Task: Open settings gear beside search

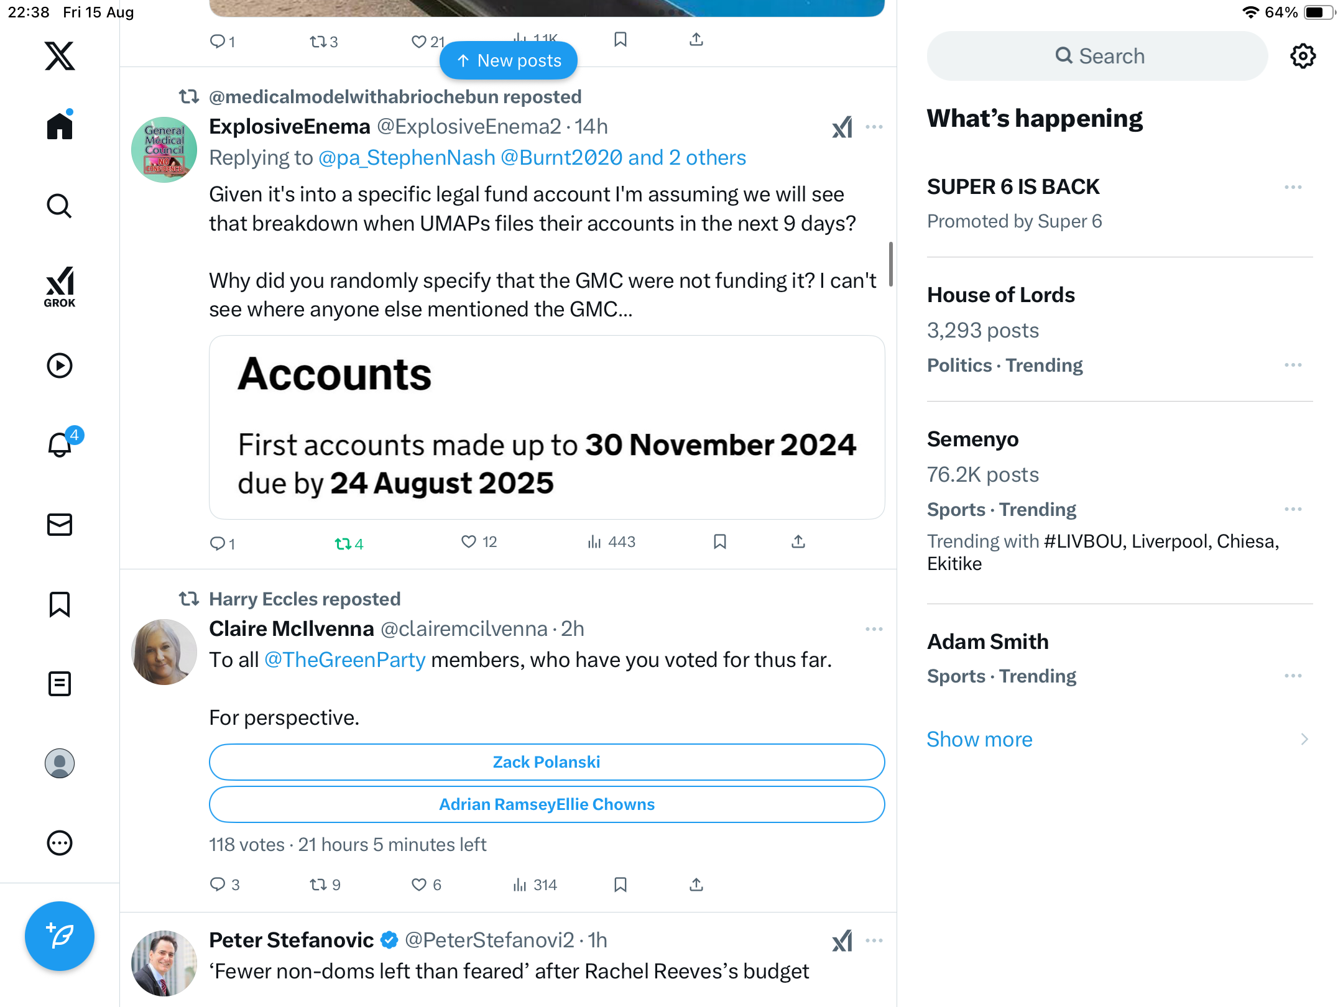Action: [x=1303, y=56]
